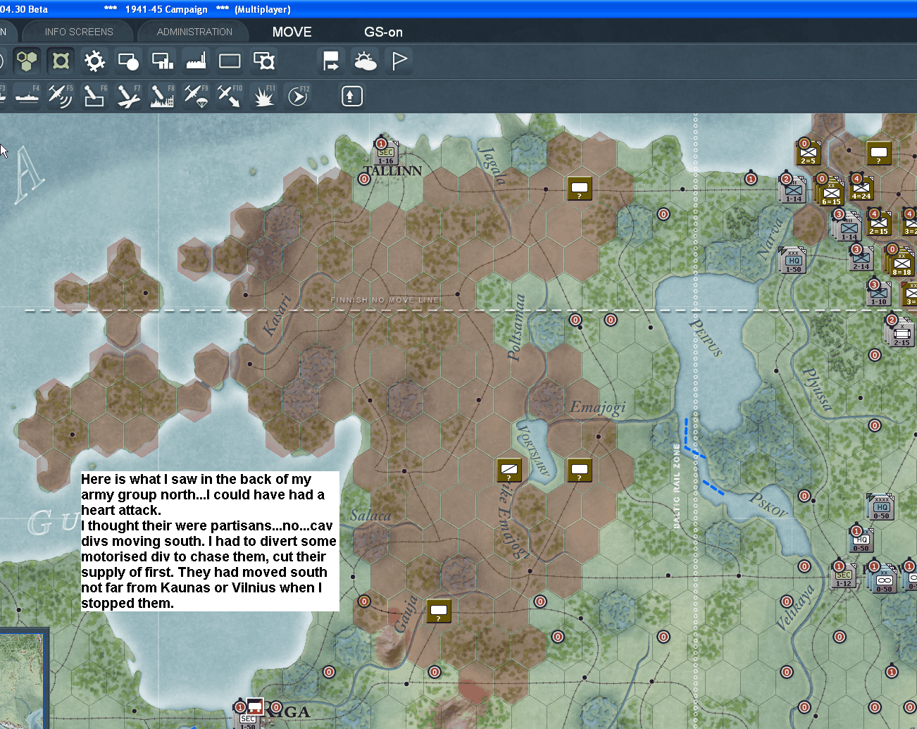
Task: Select the F4 naval transport mode
Action: (27, 96)
